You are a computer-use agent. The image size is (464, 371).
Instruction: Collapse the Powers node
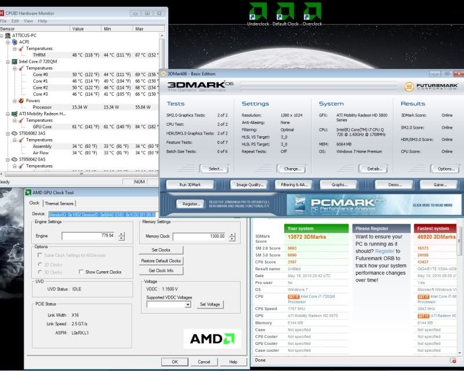point(14,101)
